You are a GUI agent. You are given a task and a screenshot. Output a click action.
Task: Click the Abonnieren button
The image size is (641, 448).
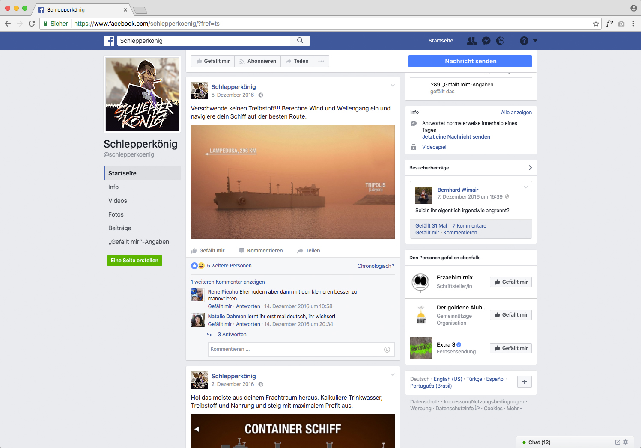tap(258, 61)
